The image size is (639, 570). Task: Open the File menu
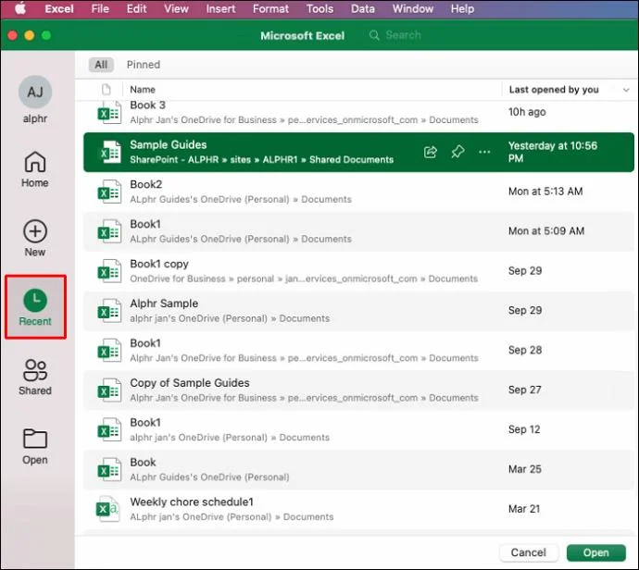pyautogui.click(x=100, y=8)
